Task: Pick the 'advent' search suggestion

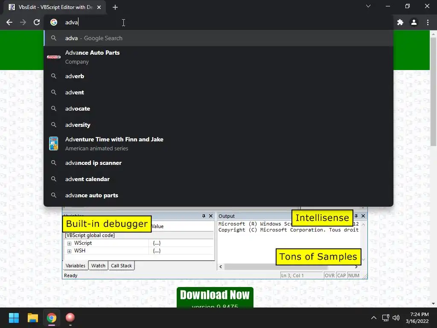Action: [x=218, y=92]
